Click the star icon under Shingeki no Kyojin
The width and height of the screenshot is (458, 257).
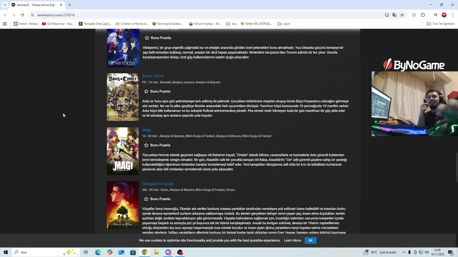coord(146,199)
